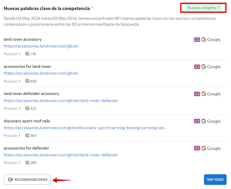Select keyword 'accessories for land rover'
231x189 pixels.
pos(27,67)
